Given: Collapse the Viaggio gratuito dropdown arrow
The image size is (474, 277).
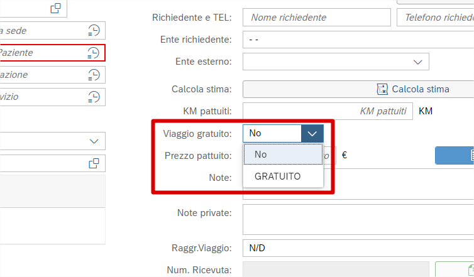Looking at the screenshot, I should pyautogui.click(x=312, y=133).
